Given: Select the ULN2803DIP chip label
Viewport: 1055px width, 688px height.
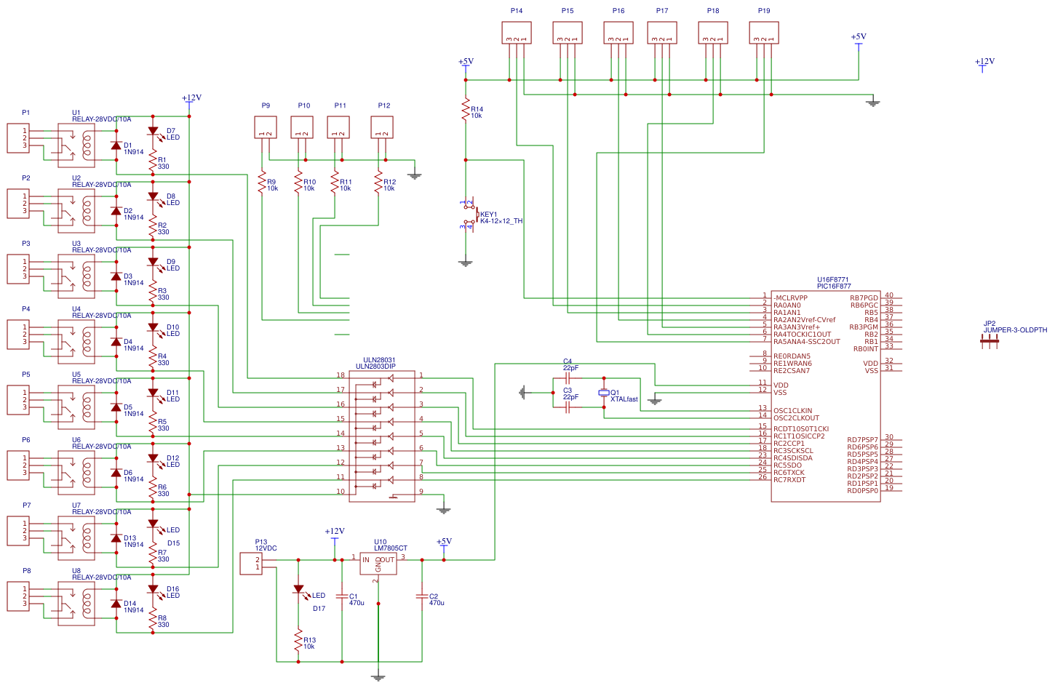Looking at the screenshot, I should [375, 367].
